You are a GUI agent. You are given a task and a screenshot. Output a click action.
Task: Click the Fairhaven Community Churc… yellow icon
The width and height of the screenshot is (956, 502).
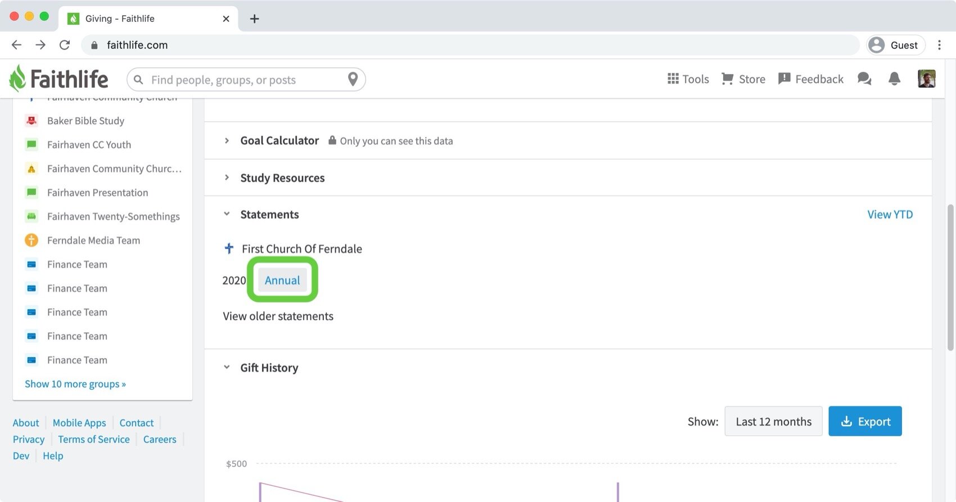(31, 169)
